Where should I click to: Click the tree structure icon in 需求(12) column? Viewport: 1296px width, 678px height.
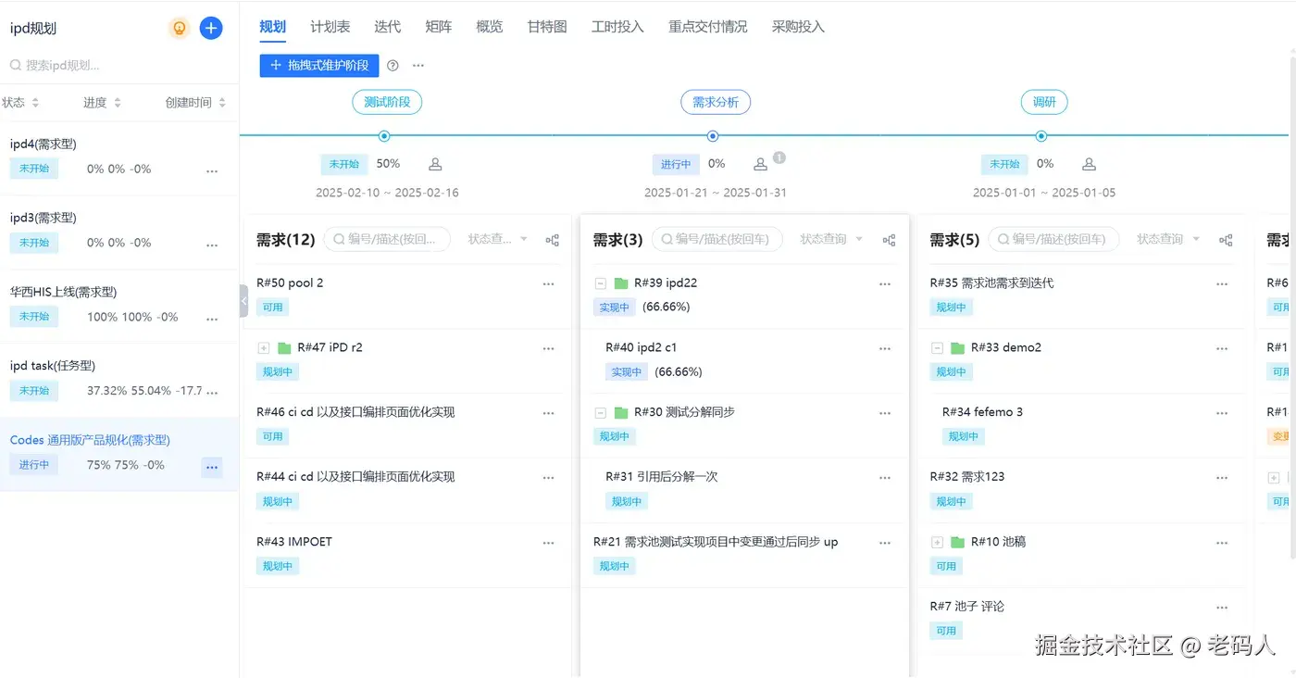point(553,240)
